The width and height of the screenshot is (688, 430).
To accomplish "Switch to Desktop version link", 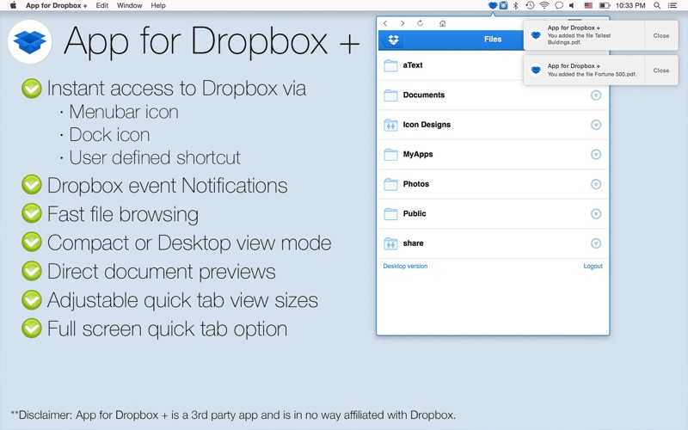I will click(405, 266).
